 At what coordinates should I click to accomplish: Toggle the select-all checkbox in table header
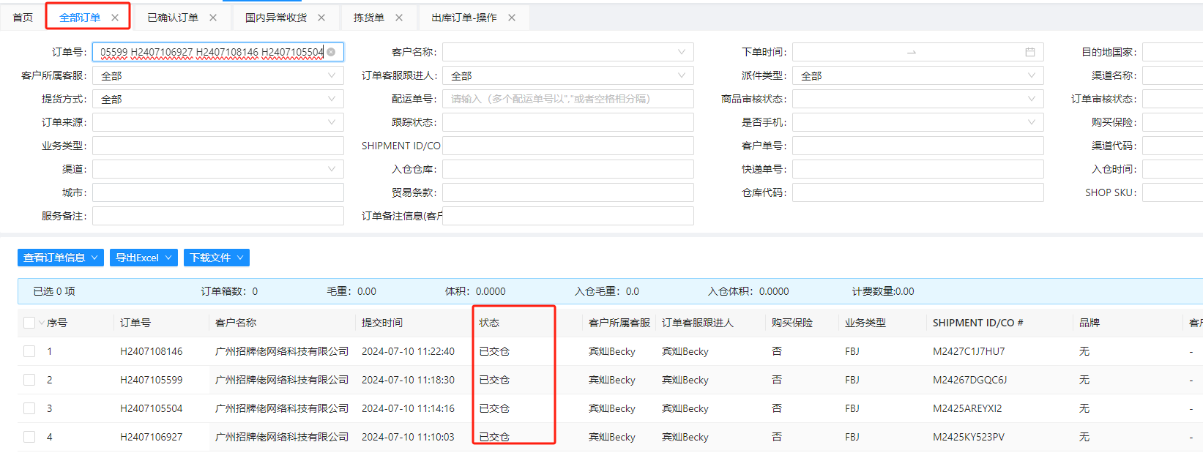[x=29, y=323]
